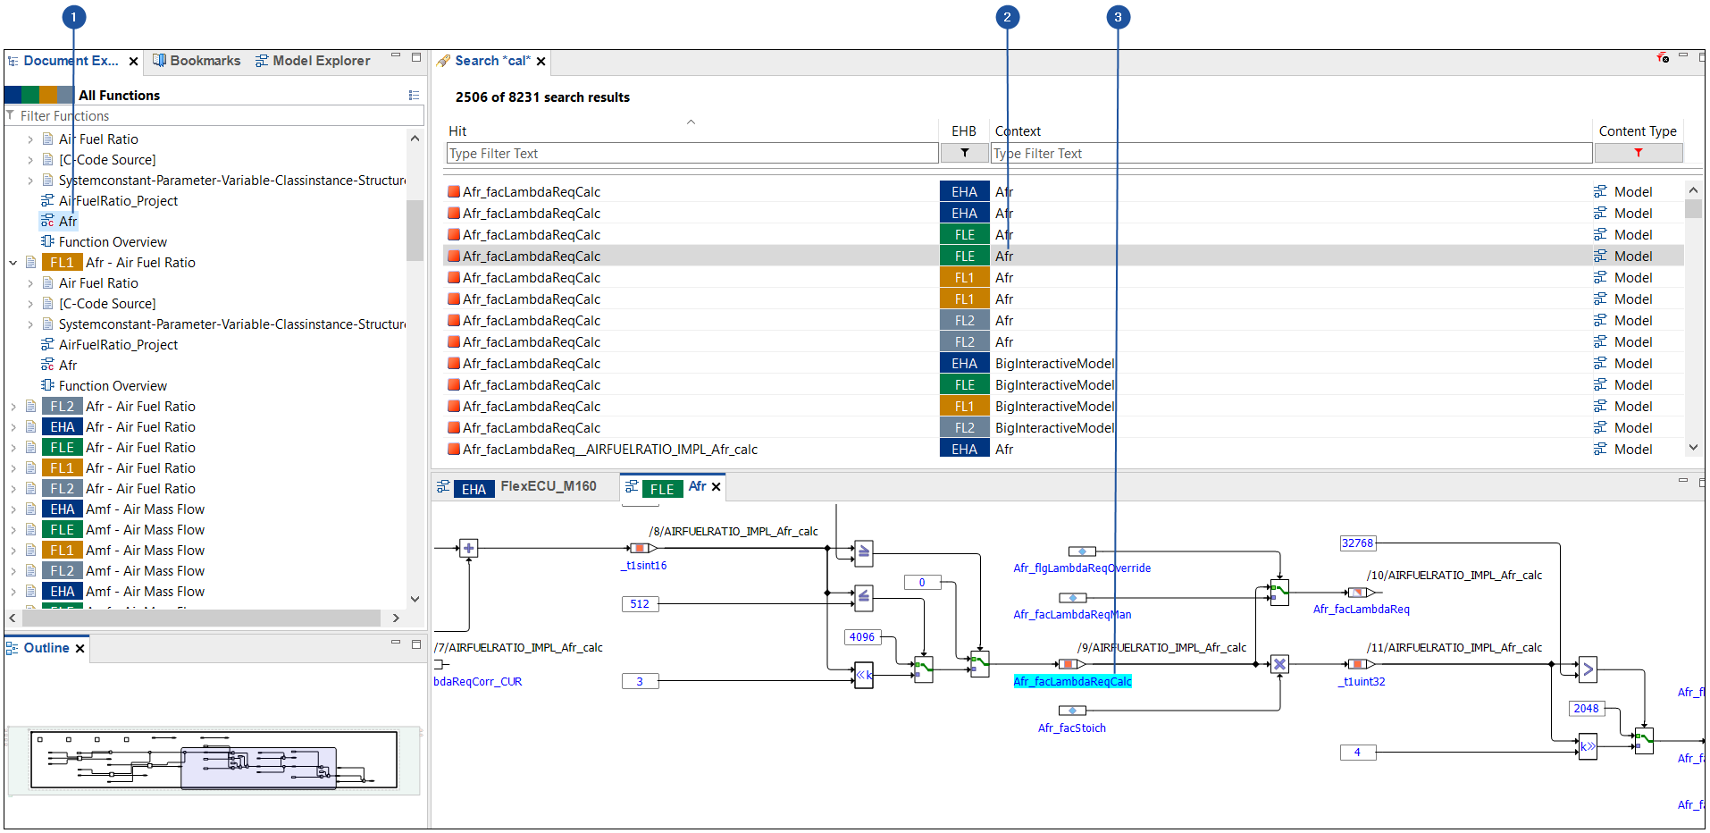Click the highlighted Afr_facLambdaReqCalc label
The image size is (1710, 833).
tap(1072, 682)
